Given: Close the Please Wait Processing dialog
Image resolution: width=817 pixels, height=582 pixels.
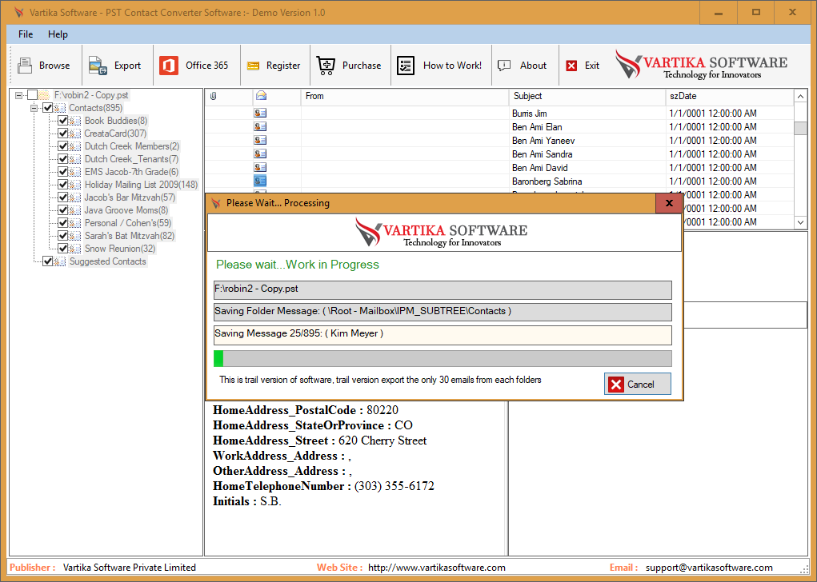Looking at the screenshot, I should [669, 203].
